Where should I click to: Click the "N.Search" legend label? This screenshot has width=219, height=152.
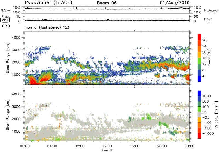(x=212, y=10)
